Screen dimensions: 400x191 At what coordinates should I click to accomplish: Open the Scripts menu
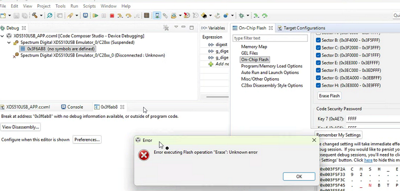(x=89, y=6)
